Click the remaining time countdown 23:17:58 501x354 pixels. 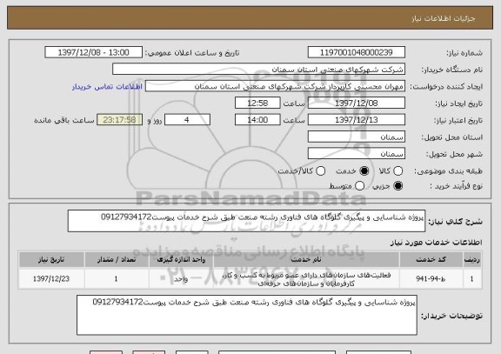click(x=119, y=120)
